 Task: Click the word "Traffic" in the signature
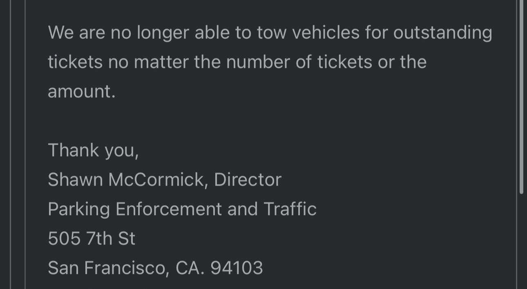pyautogui.click(x=290, y=209)
